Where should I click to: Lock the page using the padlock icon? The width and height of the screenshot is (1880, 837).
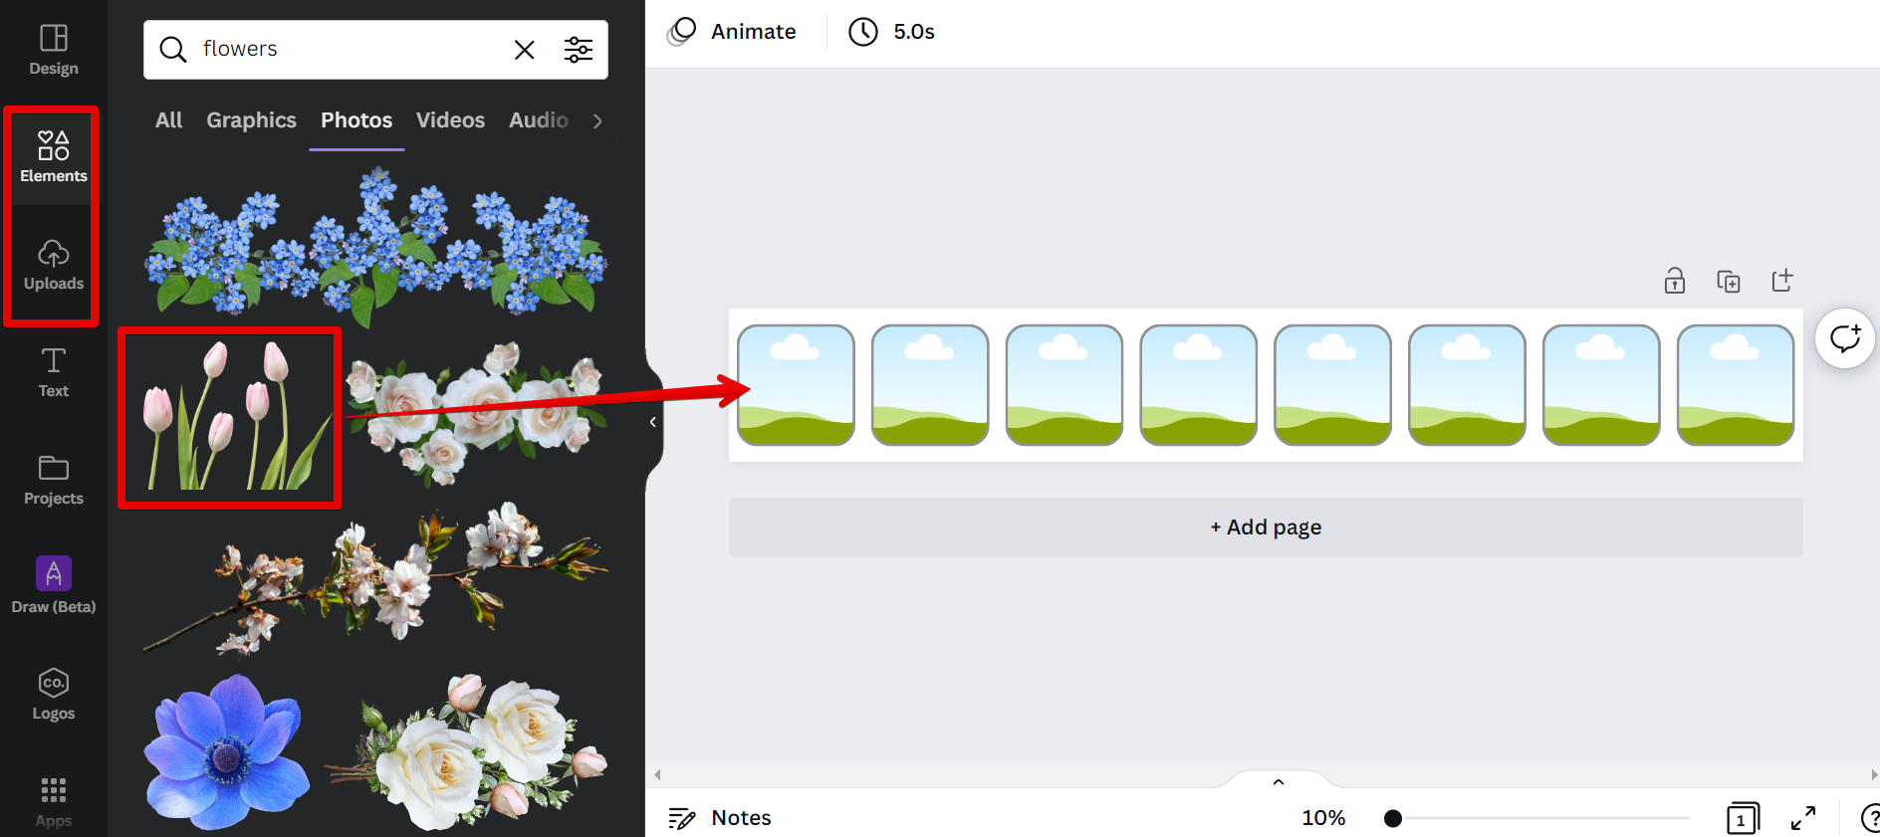tap(1675, 281)
